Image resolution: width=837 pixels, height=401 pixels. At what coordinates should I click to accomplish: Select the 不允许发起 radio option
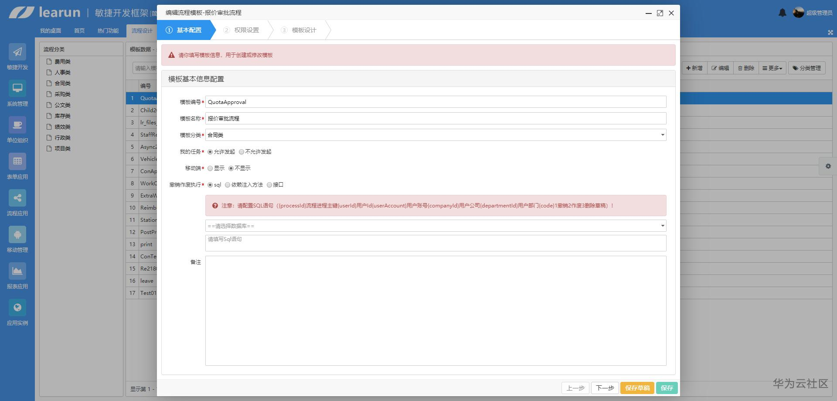(x=242, y=152)
